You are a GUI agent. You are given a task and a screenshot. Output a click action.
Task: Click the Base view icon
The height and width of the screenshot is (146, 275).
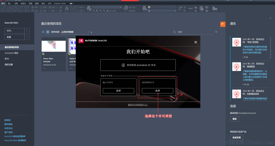pos(215,8)
